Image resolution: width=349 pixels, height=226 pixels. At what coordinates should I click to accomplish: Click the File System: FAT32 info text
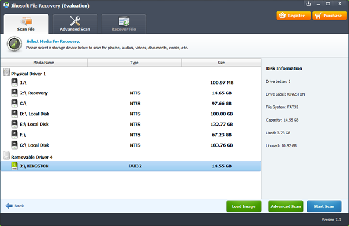pyautogui.click(x=282, y=107)
